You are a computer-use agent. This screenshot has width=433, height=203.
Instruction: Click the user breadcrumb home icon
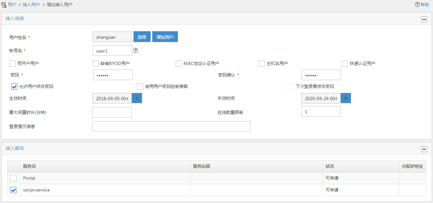coord(4,5)
